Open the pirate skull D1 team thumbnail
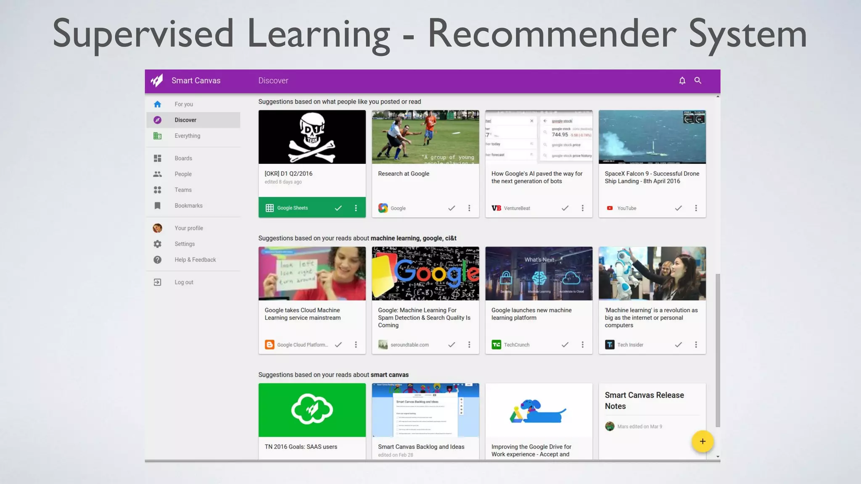 pos(312,137)
